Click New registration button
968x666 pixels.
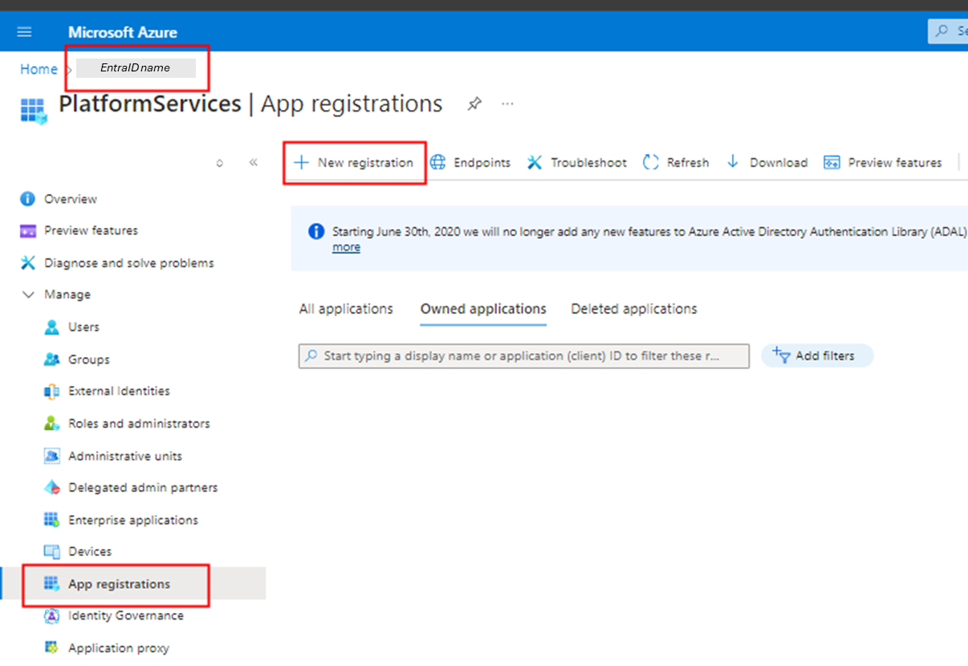coord(354,162)
